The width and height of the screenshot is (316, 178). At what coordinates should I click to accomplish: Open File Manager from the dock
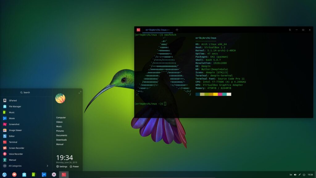[x=24, y=174]
